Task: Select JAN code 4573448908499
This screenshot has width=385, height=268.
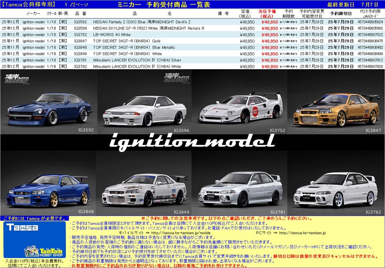Action: click(370, 54)
